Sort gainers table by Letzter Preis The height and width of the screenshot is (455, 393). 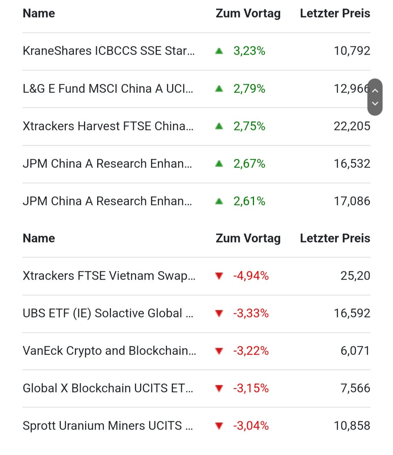click(x=335, y=13)
